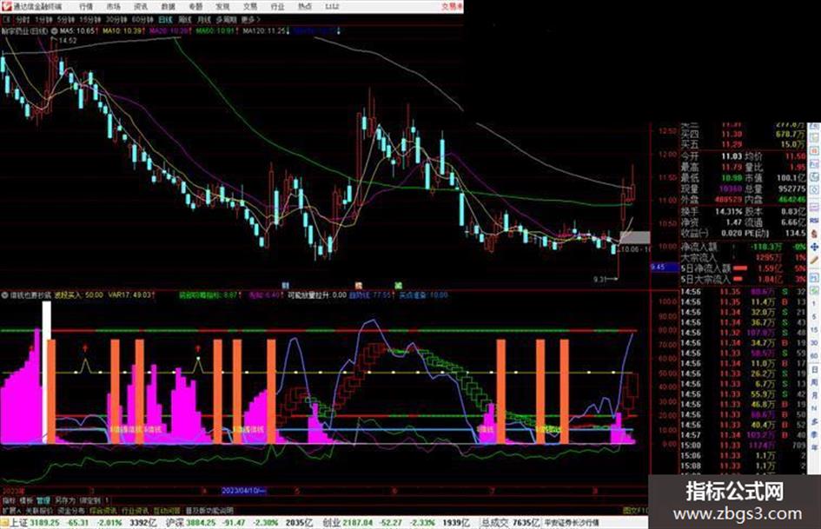
Task: Click the 总成交 7635亿 status entry
Action: click(511, 523)
